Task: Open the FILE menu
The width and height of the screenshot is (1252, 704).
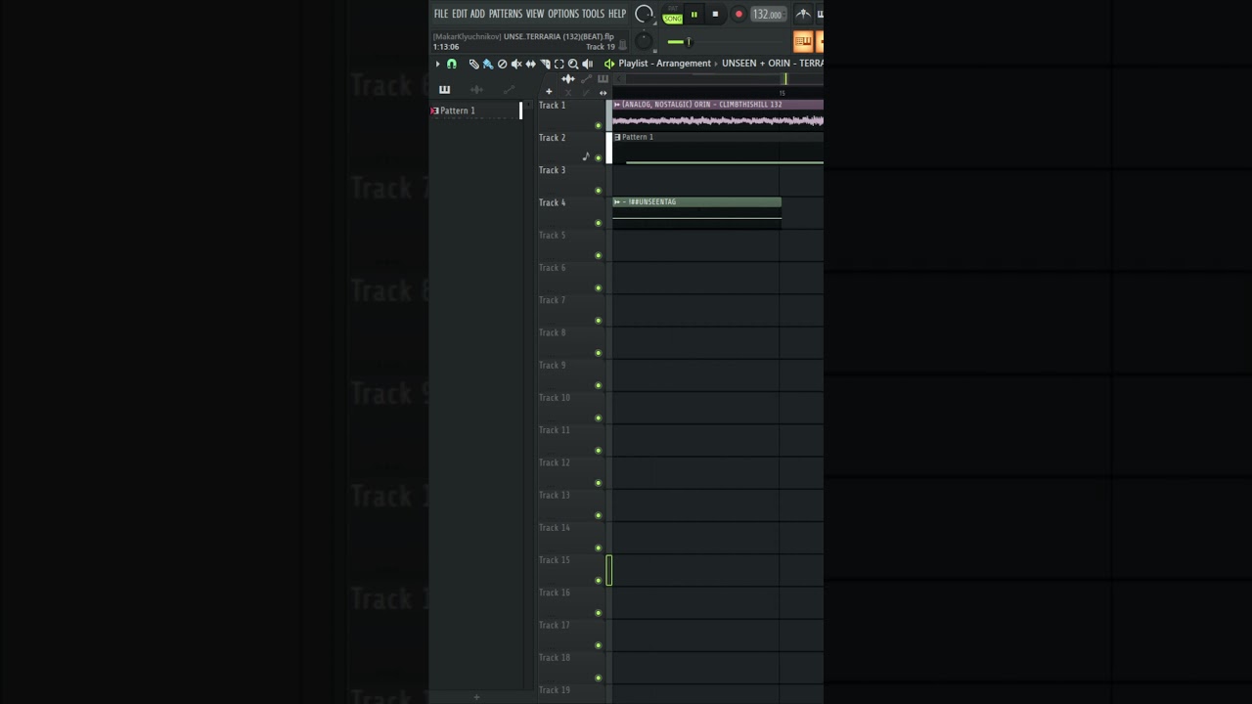Action: (441, 14)
